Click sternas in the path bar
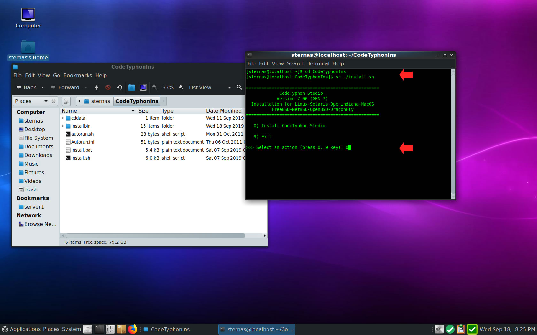The image size is (537, 335). [97, 101]
